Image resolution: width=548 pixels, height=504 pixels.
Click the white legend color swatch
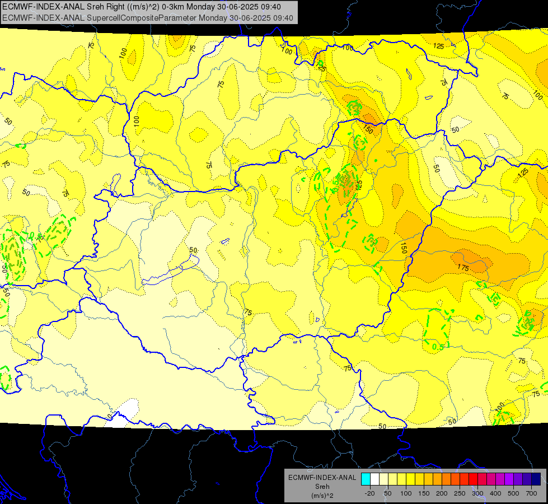click(x=374, y=479)
